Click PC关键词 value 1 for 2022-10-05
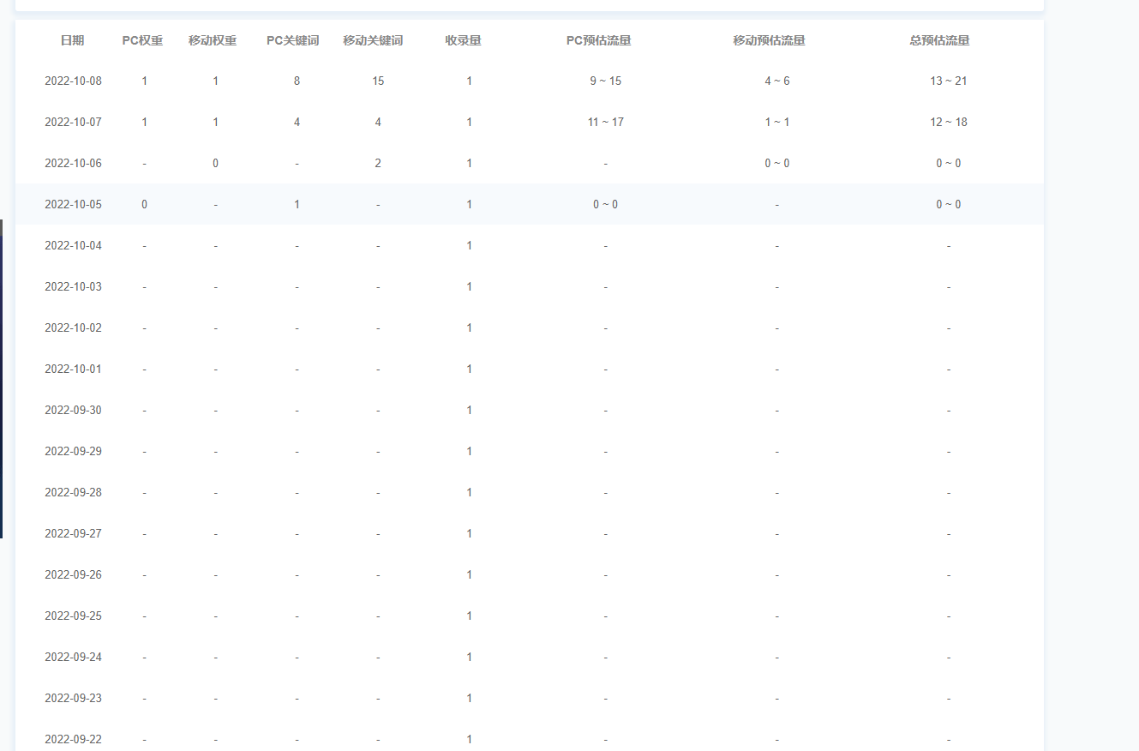The height and width of the screenshot is (751, 1139). [x=297, y=204]
